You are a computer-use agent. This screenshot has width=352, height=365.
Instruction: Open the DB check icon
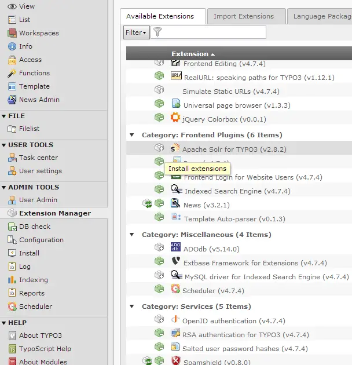[x=12, y=227]
